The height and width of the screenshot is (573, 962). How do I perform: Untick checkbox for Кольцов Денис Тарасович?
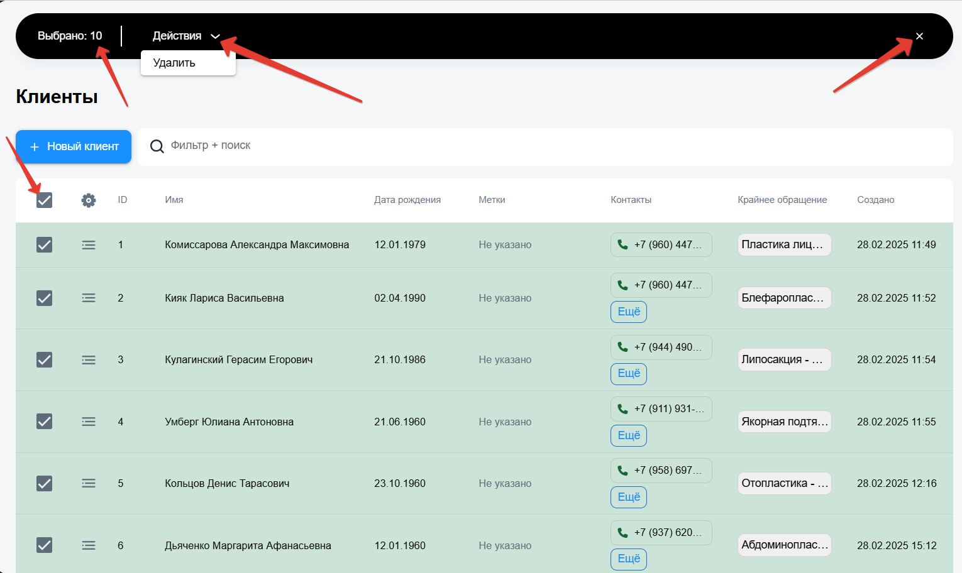(44, 483)
